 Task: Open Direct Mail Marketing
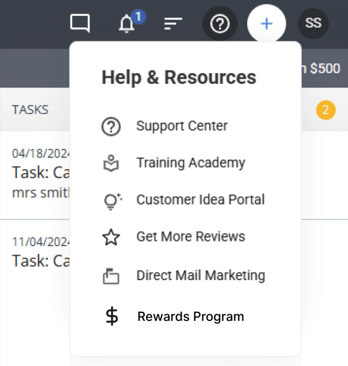200,275
